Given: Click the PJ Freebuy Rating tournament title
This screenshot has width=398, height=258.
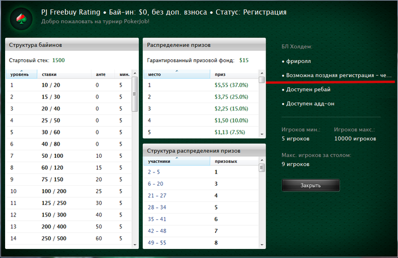Looking at the screenshot, I should pos(71,12).
